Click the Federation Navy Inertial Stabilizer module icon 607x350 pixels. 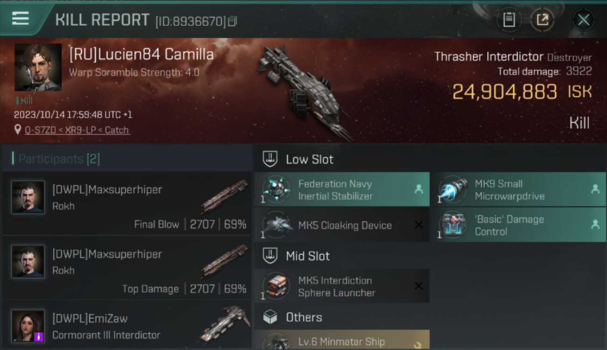[276, 189]
